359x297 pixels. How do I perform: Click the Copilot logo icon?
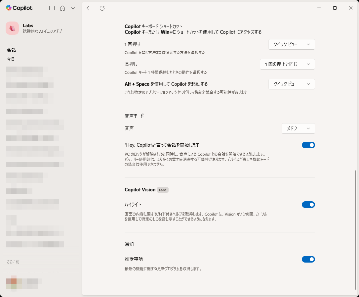[9, 8]
